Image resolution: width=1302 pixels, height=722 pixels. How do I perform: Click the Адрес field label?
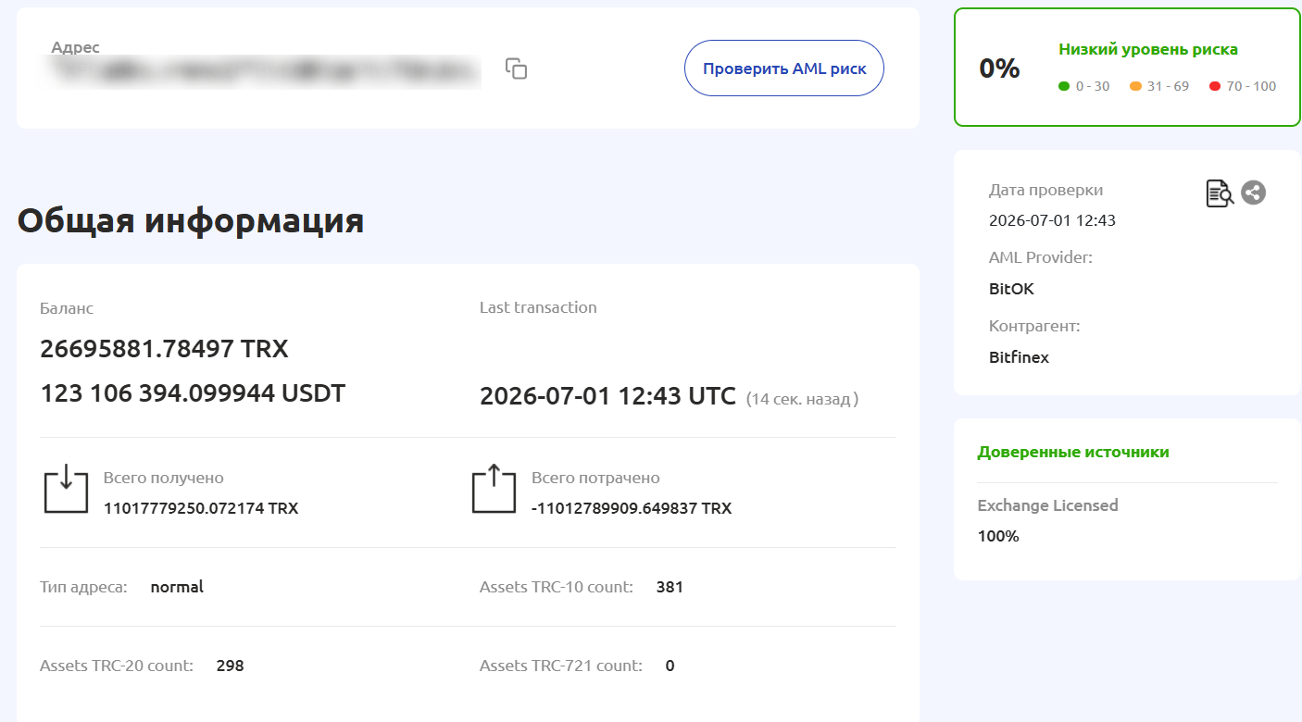[x=76, y=47]
